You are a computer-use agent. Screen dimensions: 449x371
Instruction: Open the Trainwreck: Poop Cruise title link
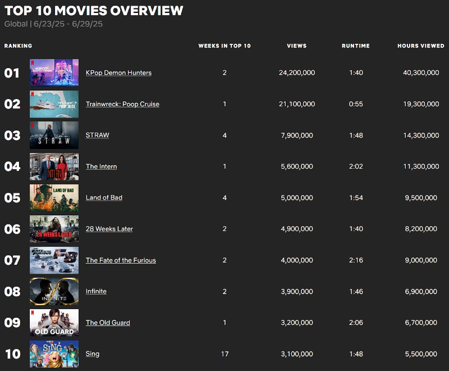coord(122,104)
